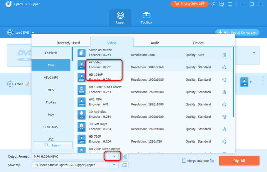Open settings gear for 4K Video

(224, 67)
